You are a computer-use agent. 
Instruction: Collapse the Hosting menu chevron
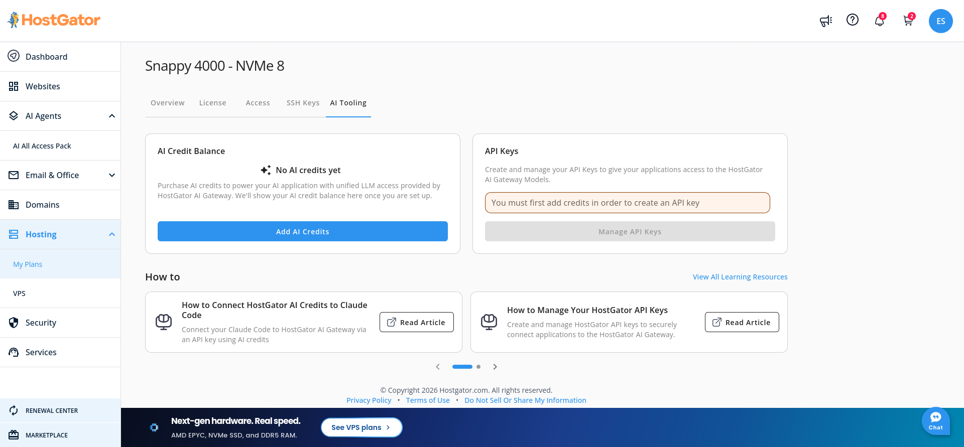[x=112, y=234]
